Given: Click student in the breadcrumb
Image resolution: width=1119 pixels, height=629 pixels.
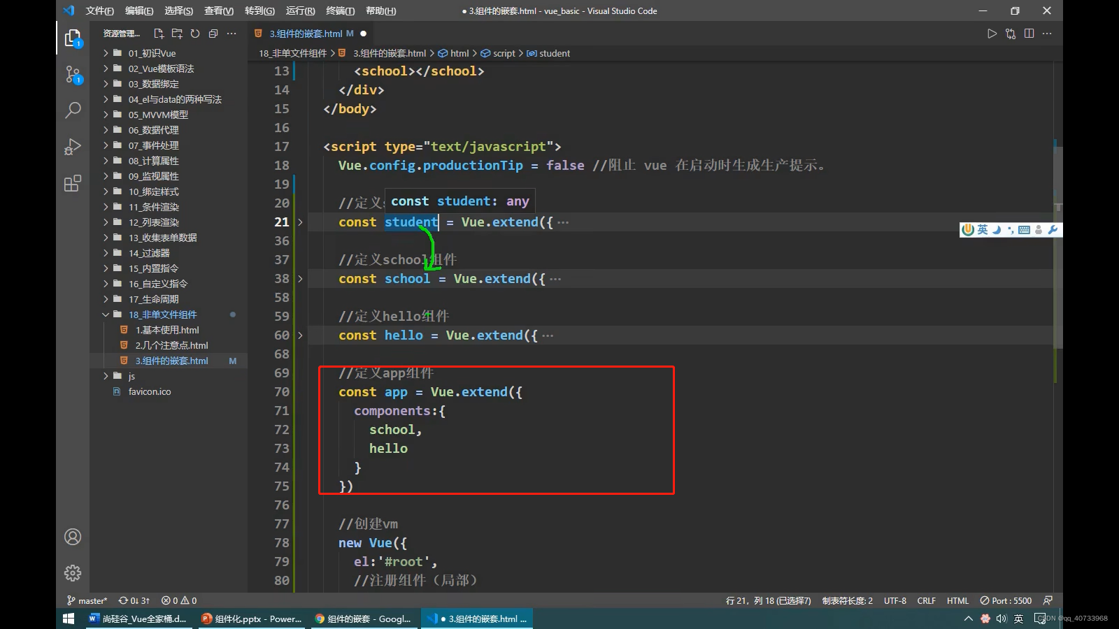Looking at the screenshot, I should pyautogui.click(x=554, y=53).
